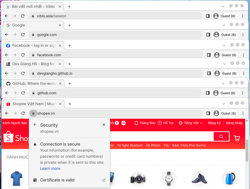Open the Thông Báo notifications bell
This screenshot has height=189, width=250.
(x=136, y=123)
